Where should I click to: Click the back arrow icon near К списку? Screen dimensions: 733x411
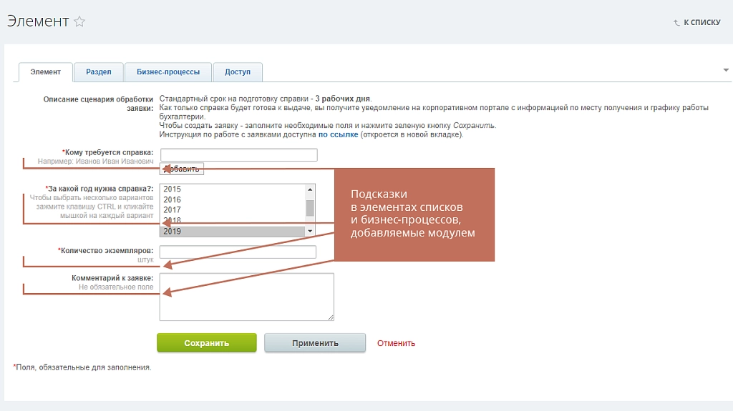676,22
